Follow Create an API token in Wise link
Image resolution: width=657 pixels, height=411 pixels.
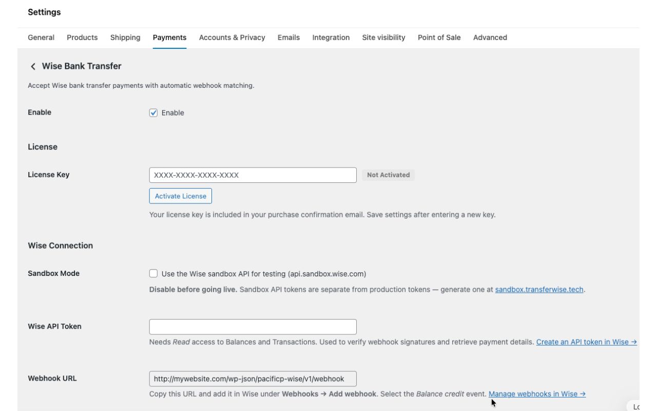[x=587, y=342]
